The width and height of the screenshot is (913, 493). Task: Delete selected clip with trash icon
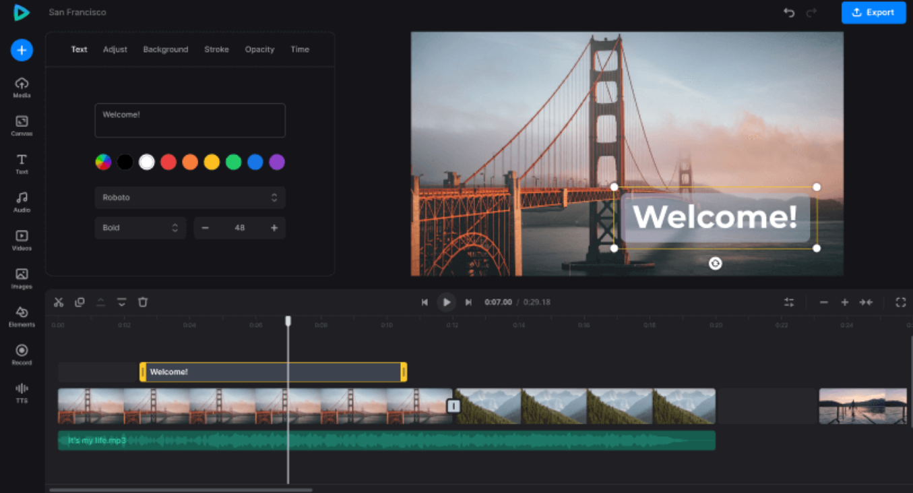(143, 302)
